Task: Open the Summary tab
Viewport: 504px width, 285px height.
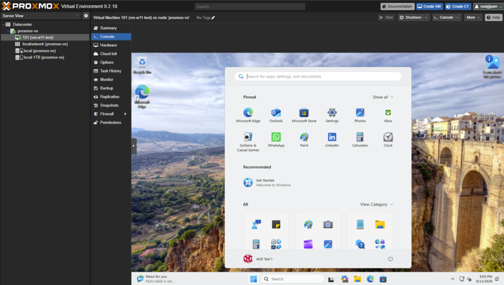Action: [x=111, y=28]
